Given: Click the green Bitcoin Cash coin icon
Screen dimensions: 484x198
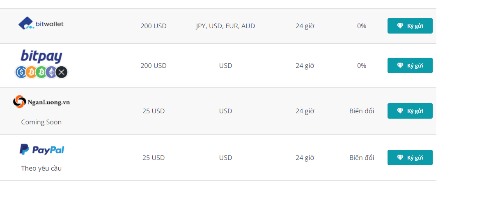Looking at the screenshot, I should 41,72.
